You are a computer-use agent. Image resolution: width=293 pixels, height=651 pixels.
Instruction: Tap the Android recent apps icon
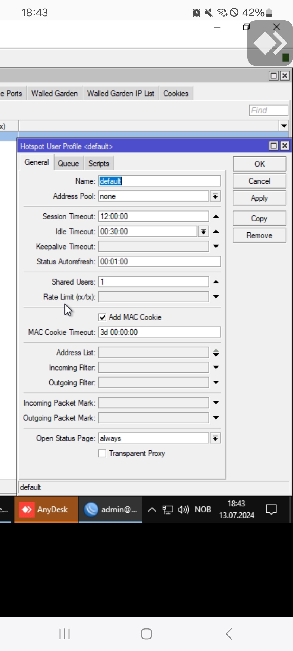point(65,634)
